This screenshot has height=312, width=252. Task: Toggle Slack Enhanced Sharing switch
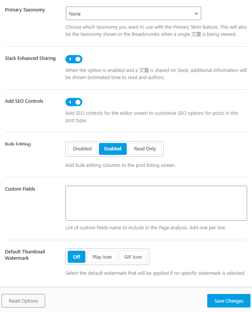(74, 59)
